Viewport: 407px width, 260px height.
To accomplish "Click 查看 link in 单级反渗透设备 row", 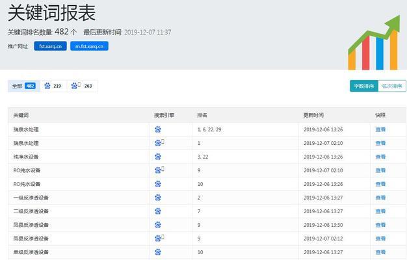I will [380, 252].
